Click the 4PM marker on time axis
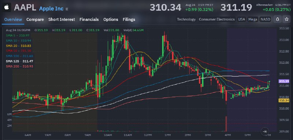 (x=227, y=135)
